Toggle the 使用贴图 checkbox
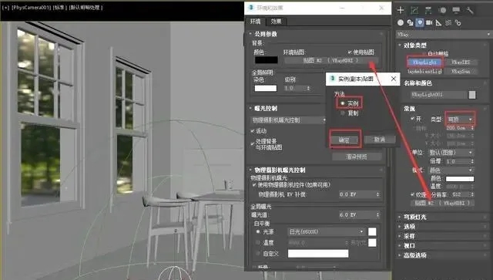This screenshot has width=493, height=280. (x=349, y=52)
